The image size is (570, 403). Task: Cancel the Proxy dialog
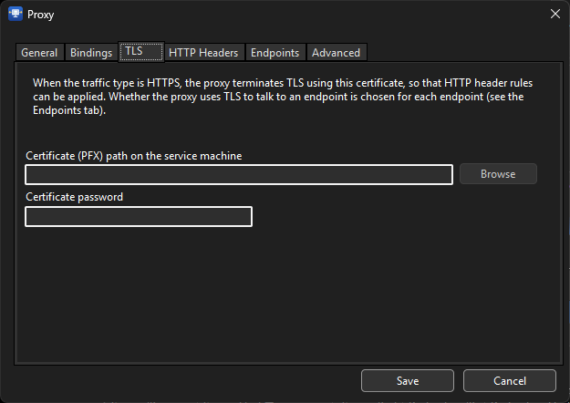tap(510, 380)
